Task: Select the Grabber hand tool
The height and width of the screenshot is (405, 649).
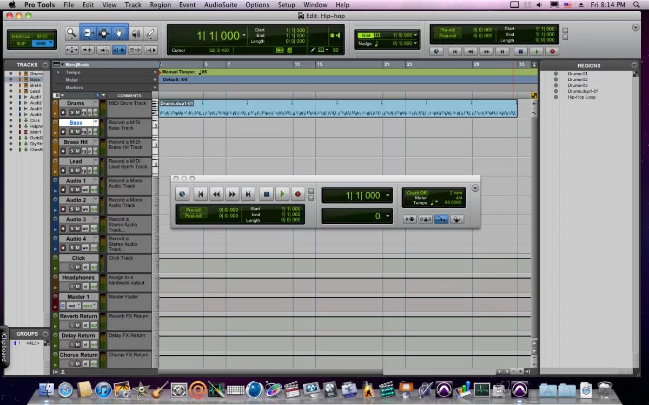Action: click(120, 33)
